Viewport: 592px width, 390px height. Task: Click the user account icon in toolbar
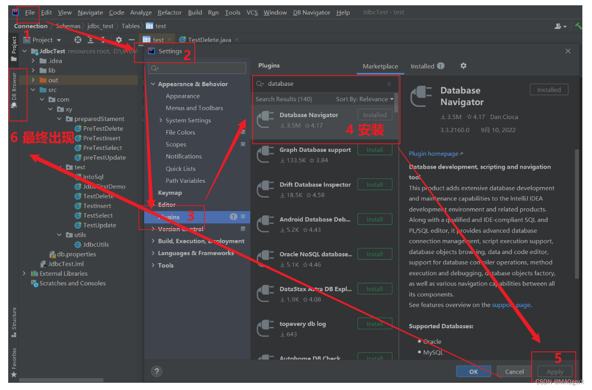click(561, 26)
